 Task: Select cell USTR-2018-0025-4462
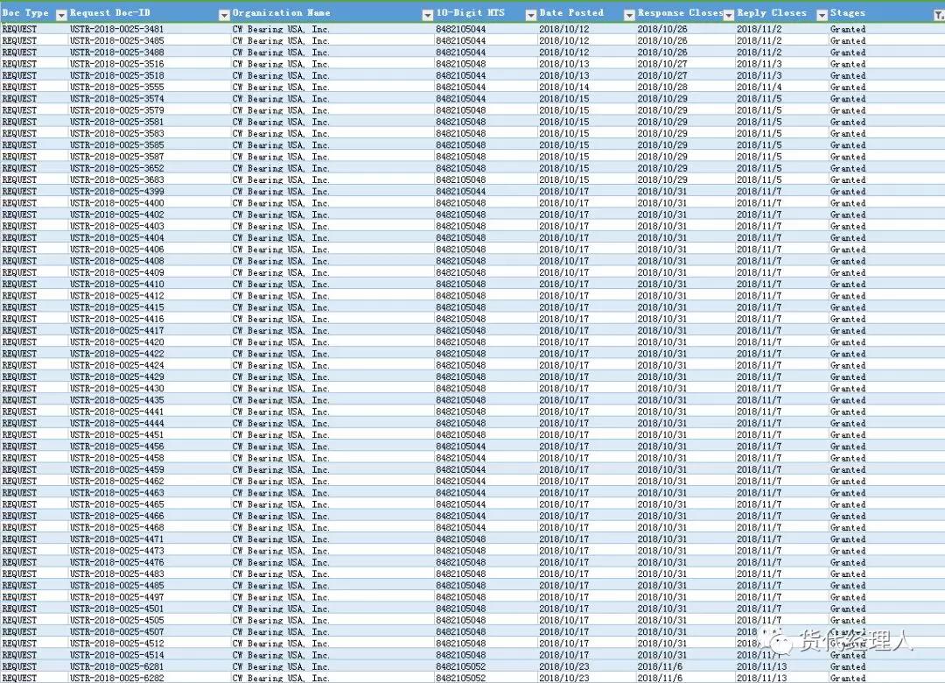(x=117, y=481)
